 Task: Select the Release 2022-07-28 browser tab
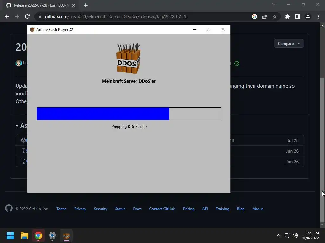point(41,5)
